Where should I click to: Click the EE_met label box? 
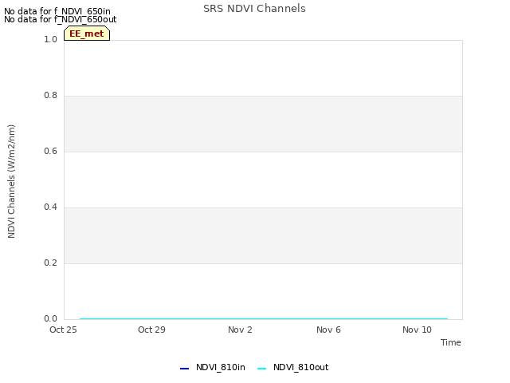point(87,34)
